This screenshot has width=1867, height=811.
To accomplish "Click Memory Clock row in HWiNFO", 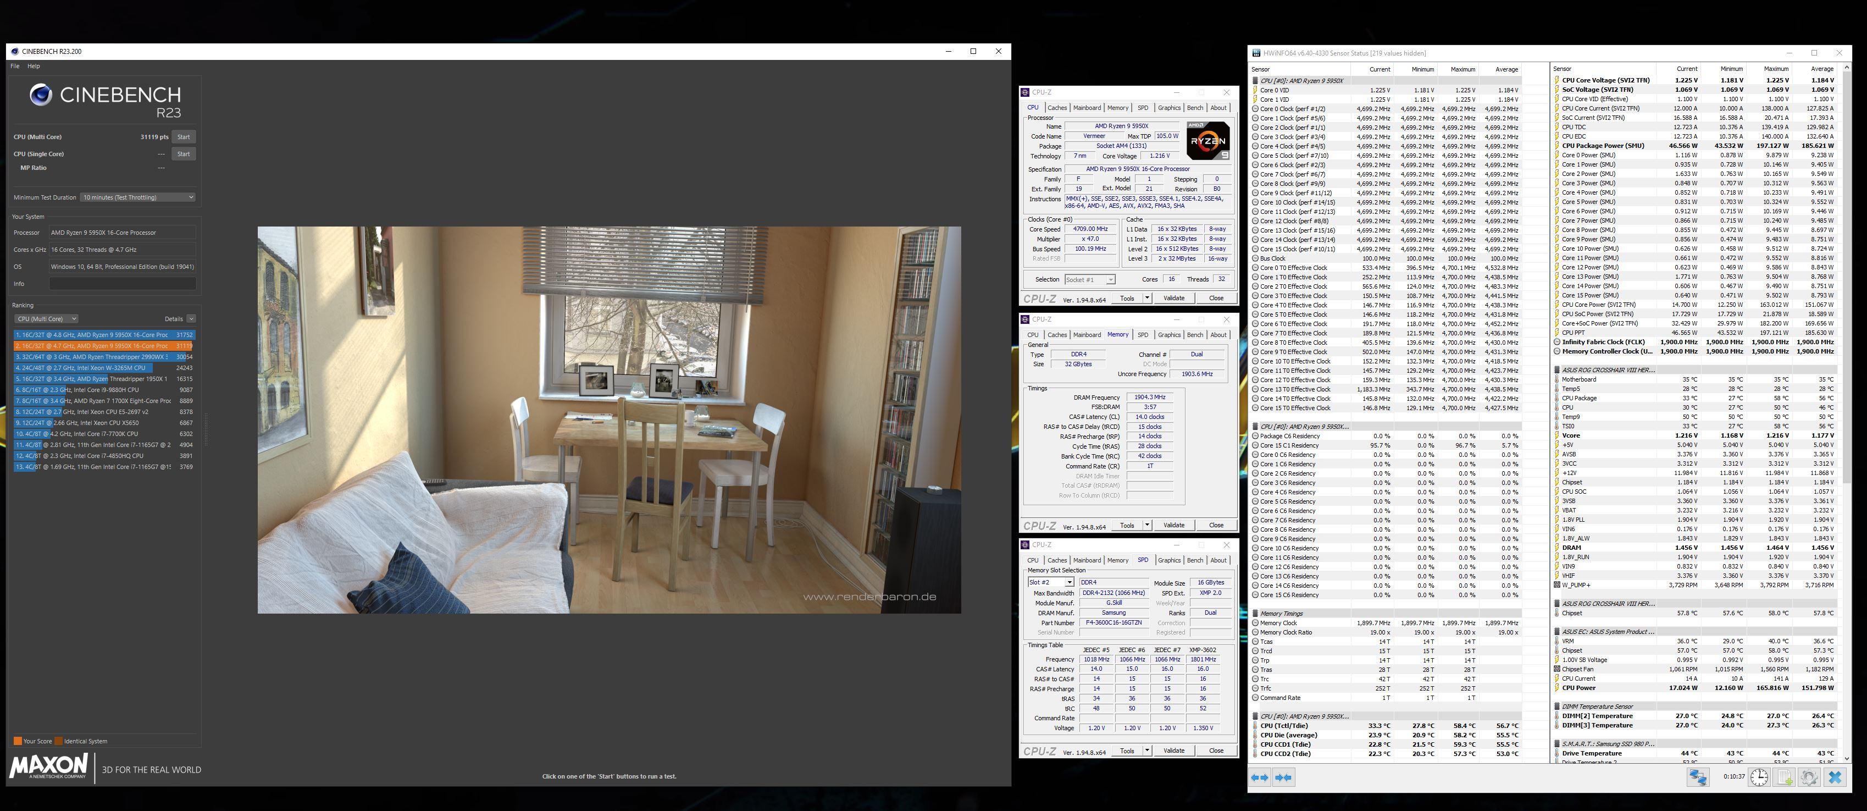I will [1385, 622].
